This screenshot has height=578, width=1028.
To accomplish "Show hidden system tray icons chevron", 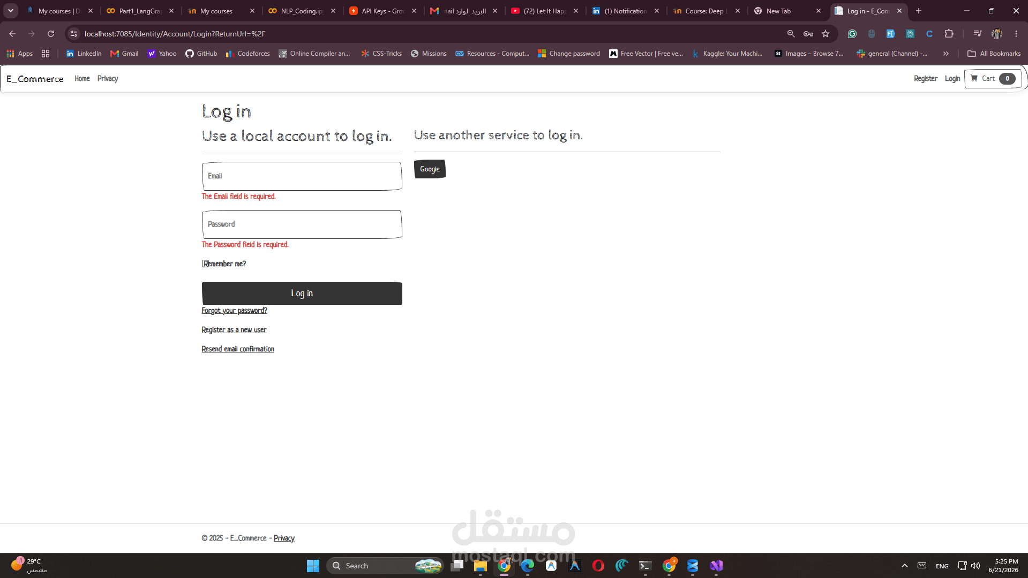I will (905, 566).
